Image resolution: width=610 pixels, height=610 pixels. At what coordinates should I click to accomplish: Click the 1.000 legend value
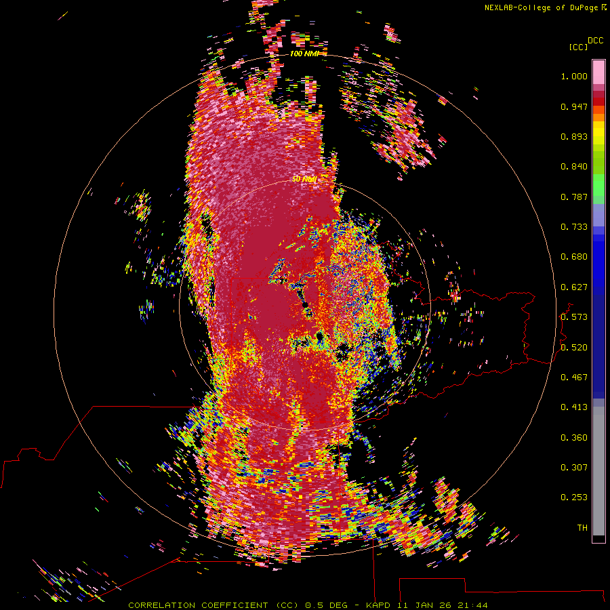574,76
